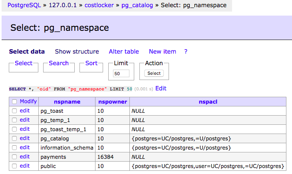Viewport: 292px width, 174px height.
Task: Check the payments row checkbox
Action: [x=14, y=157]
